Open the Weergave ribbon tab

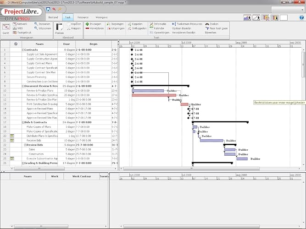pos(101,17)
